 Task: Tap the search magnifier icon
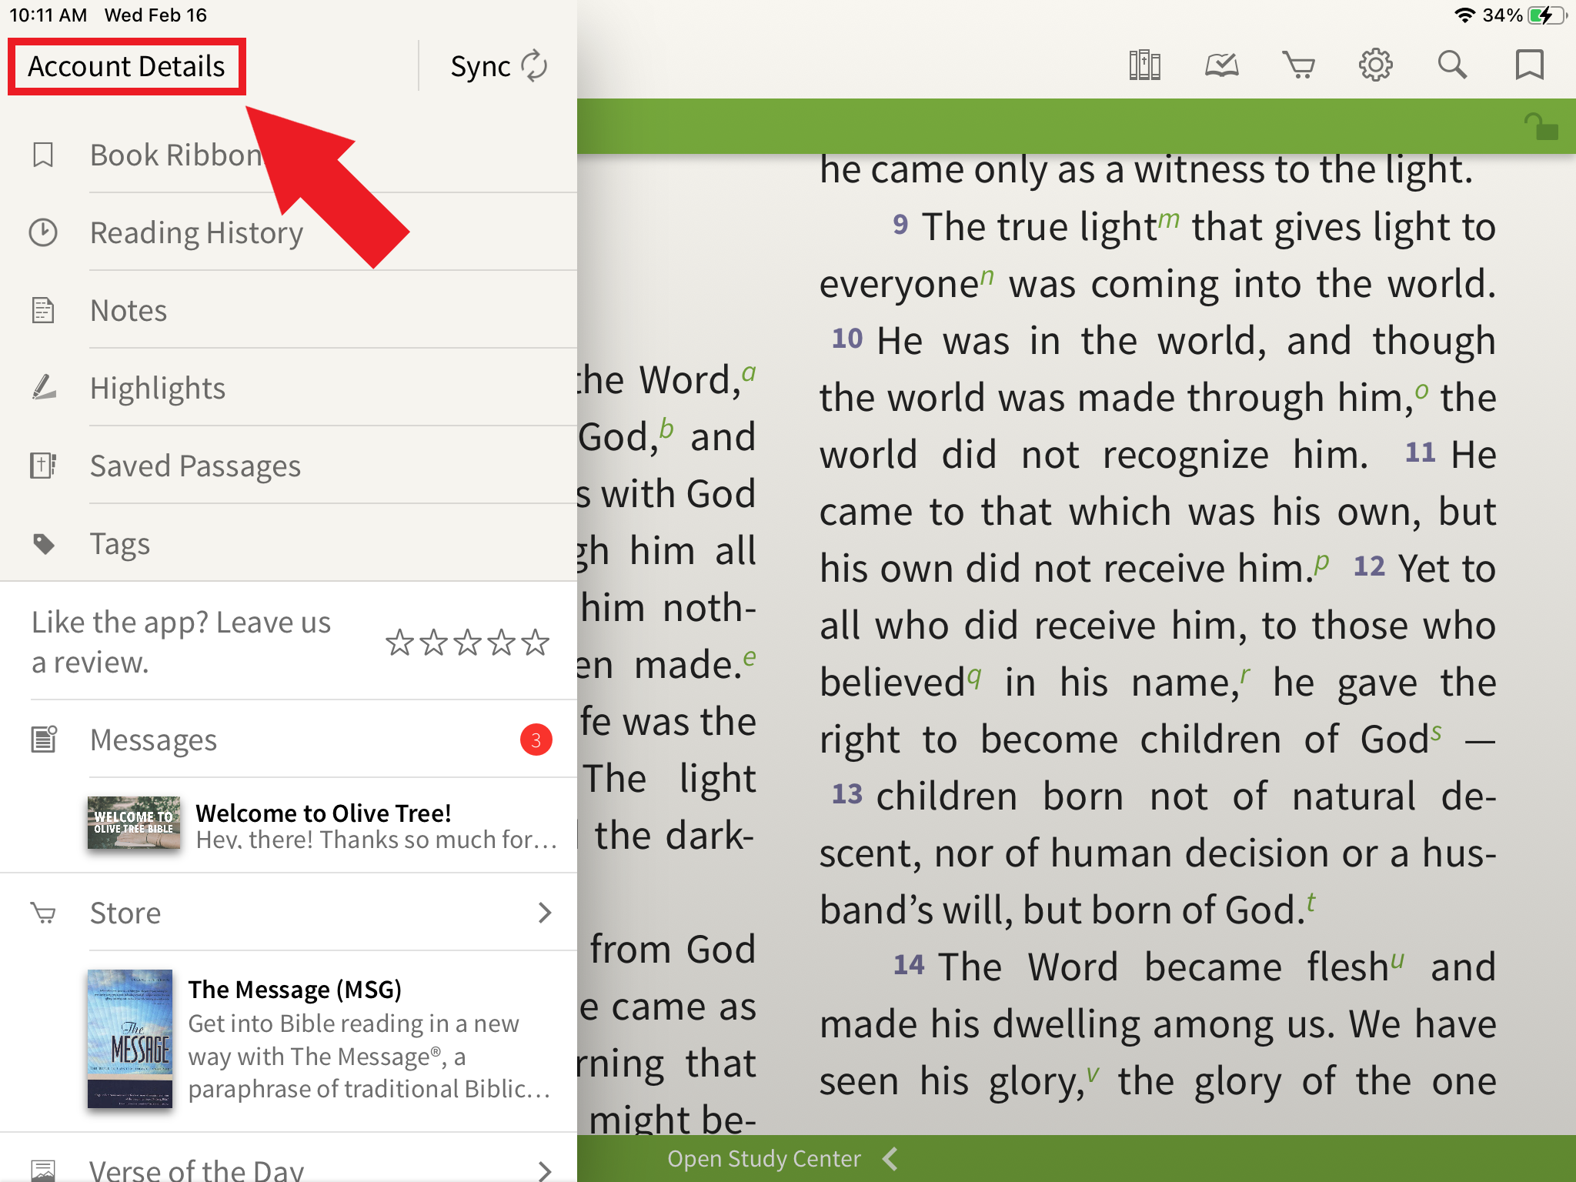tap(1452, 65)
